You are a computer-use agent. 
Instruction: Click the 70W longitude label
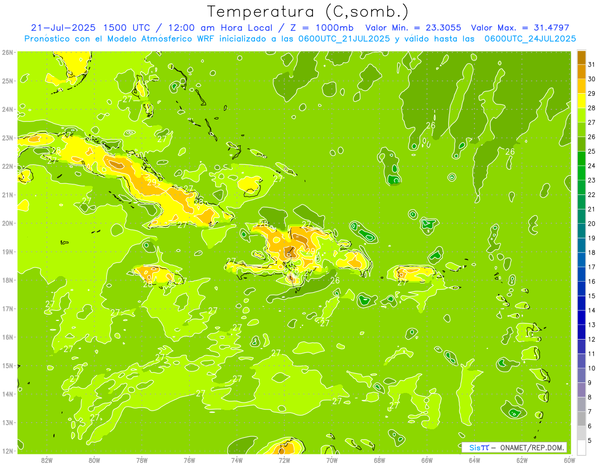332,460
